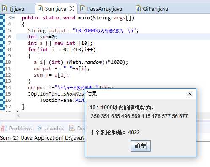Click the Java file icon on Sum.java tab

pyautogui.click(x=40, y=8)
